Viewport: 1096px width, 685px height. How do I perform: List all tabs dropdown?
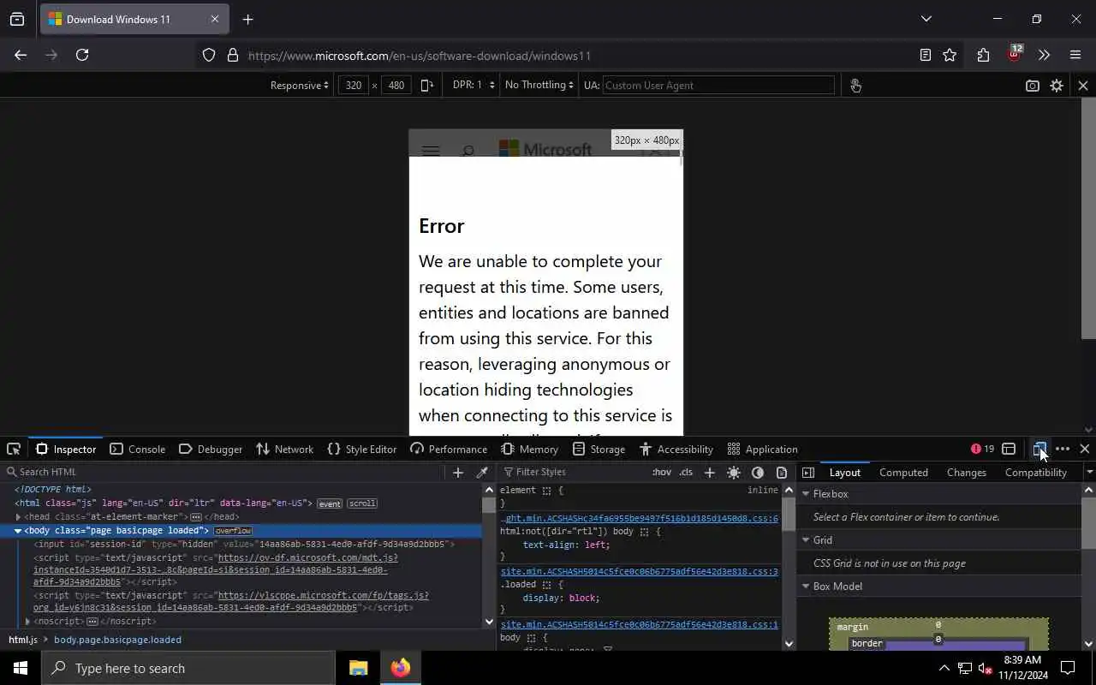[926, 19]
